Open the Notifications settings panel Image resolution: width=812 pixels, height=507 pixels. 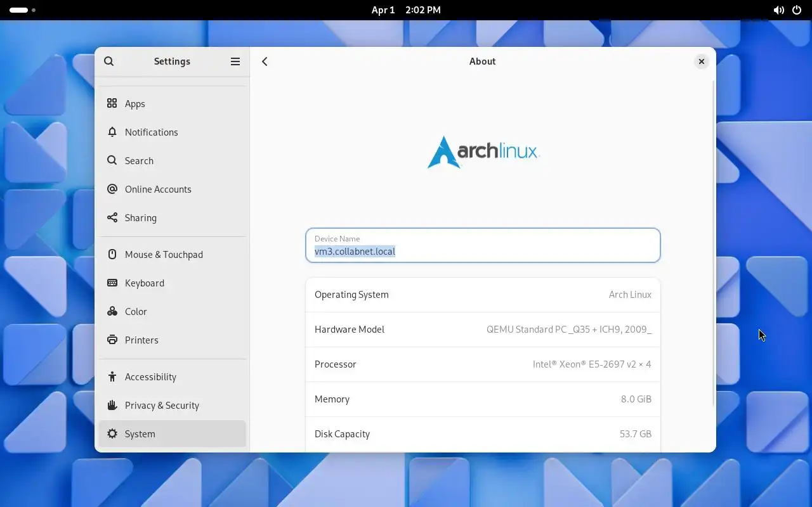[x=172, y=132]
